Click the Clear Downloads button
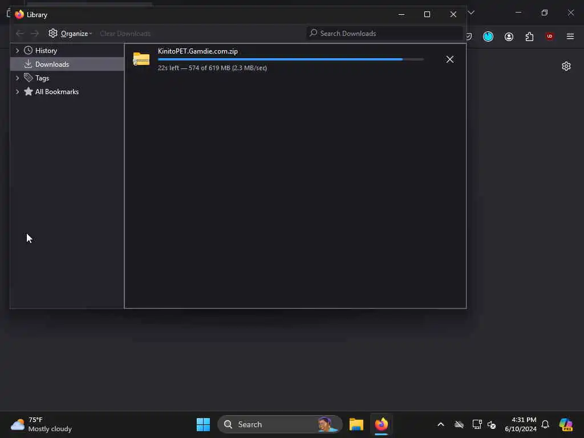This screenshot has width=584, height=438. coord(125,34)
